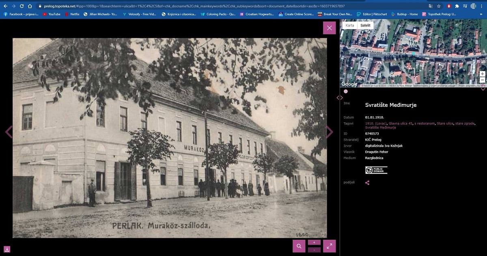Screen dimensions: 487x256
Task: Open the Bublup - Home bookmark
Action: (404, 14)
